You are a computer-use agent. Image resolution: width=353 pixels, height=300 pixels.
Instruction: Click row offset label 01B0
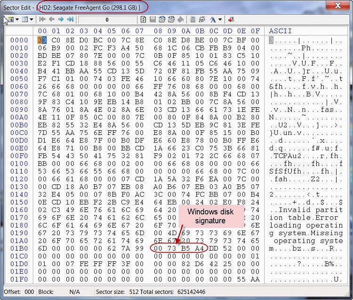coord(19,248)
